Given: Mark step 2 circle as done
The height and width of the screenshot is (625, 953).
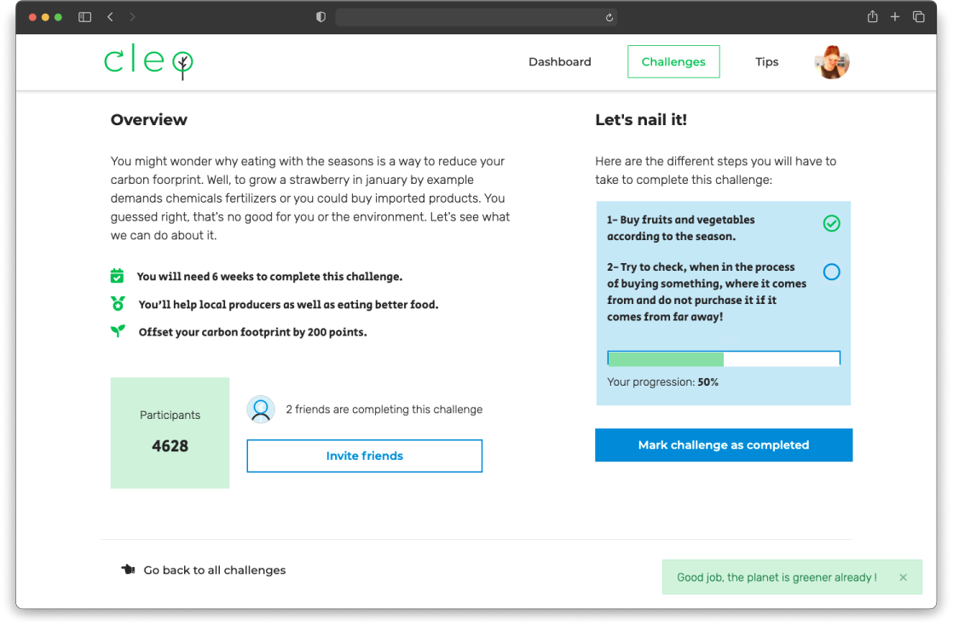Looking at the screenshot, I should (x=831, y=272).
